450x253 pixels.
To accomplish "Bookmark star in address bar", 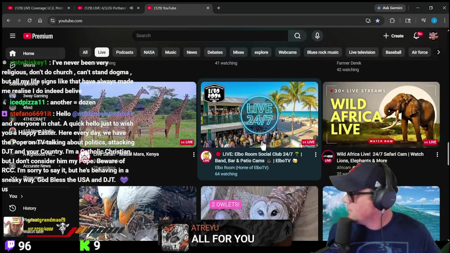I will coord(378,21).
